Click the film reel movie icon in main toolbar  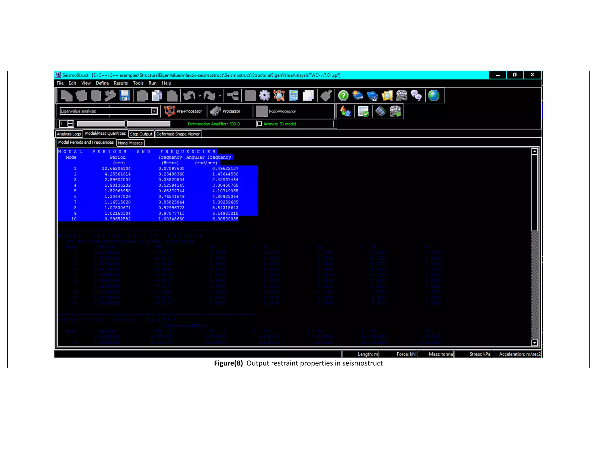[x=402, y=95]
